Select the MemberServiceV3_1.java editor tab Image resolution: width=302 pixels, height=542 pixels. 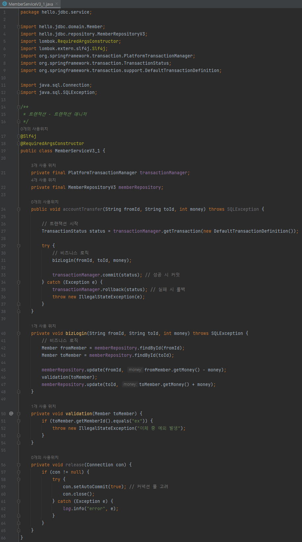point(30,4)
